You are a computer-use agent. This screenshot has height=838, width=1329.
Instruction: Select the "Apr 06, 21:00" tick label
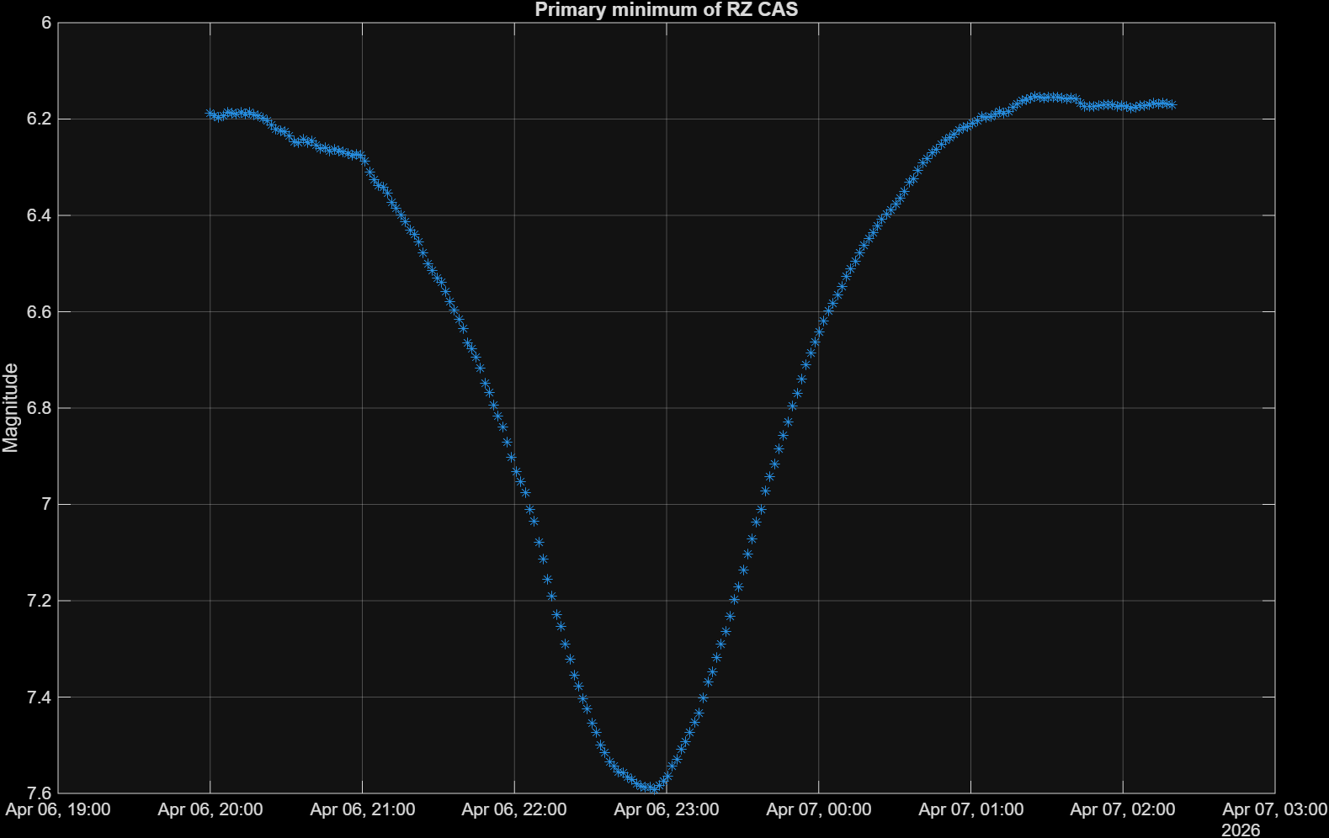tap(363, 809)
